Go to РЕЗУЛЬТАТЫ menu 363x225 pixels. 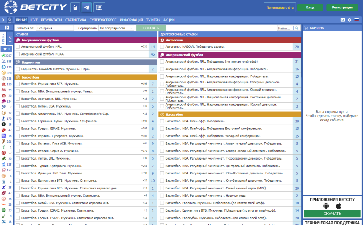pyautogui.click(x=51, y=20)
